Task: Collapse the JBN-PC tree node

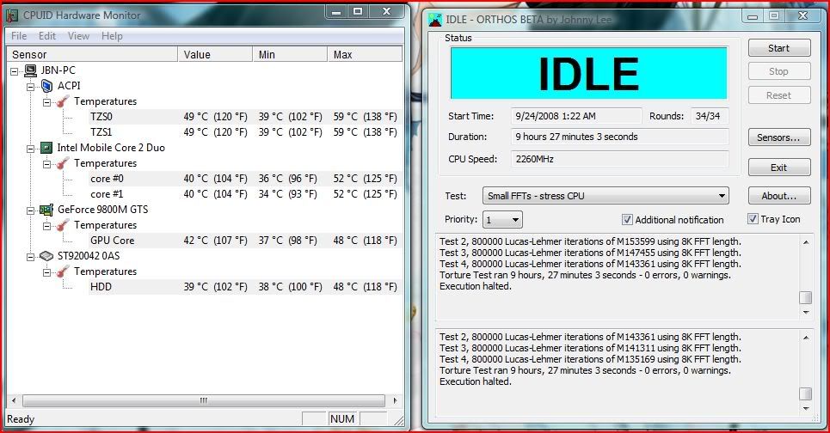Action: 15,70
